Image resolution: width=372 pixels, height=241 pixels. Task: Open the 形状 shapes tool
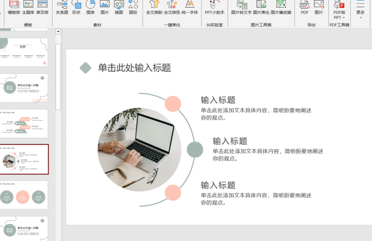76,8
